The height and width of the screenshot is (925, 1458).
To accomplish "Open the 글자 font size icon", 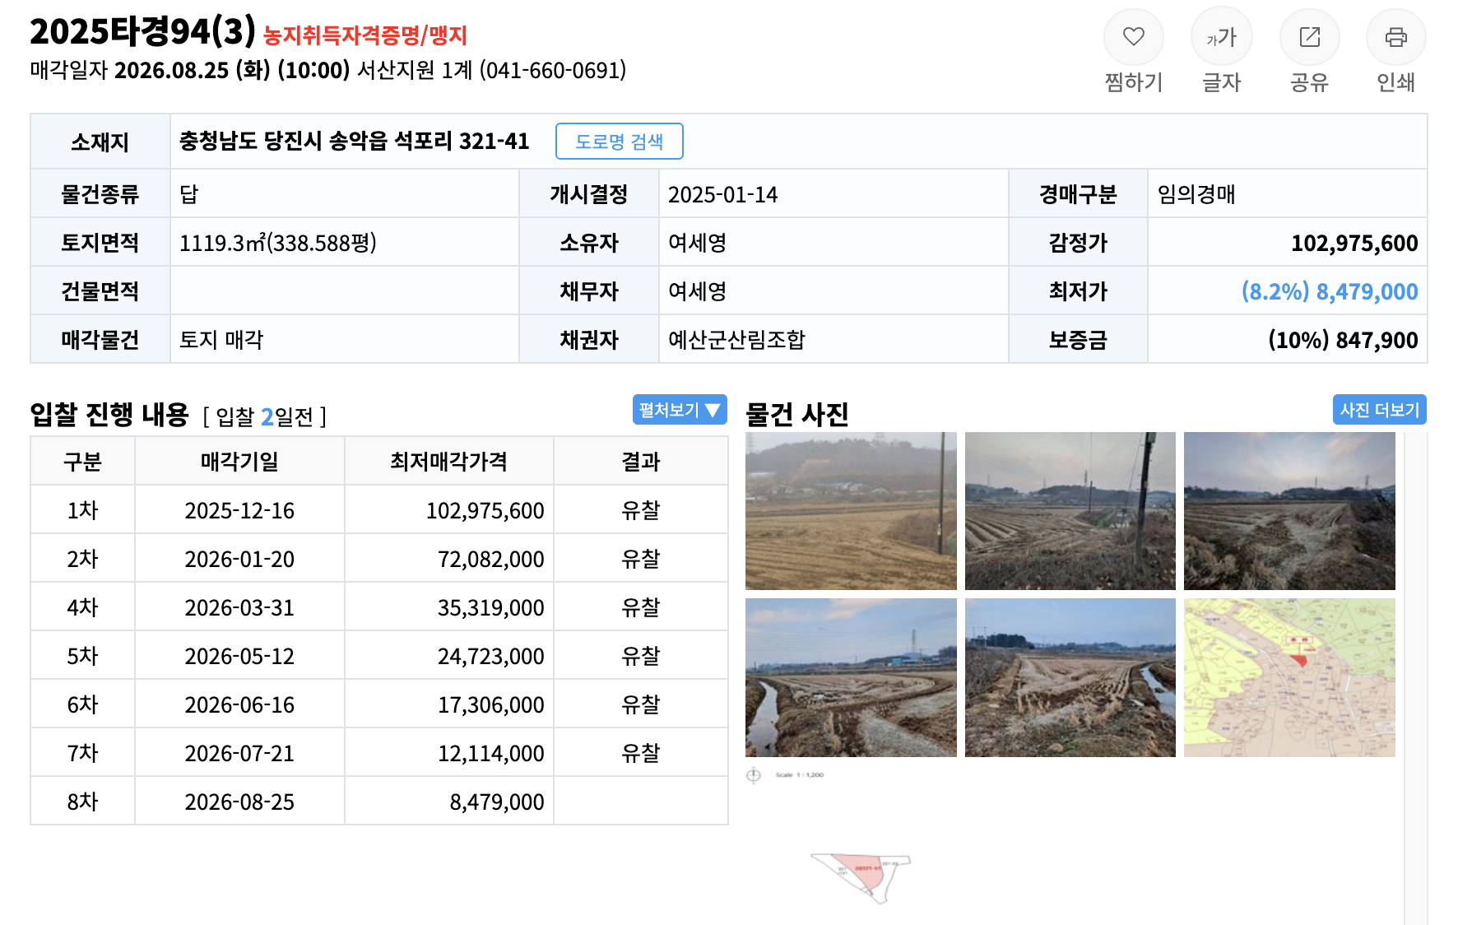I will click(x=1221, y=37).
